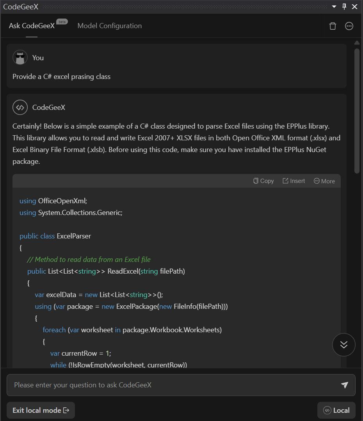Click the user avatar next to You
The height and width of the screenshot is (421, 363).
(20, 57)
